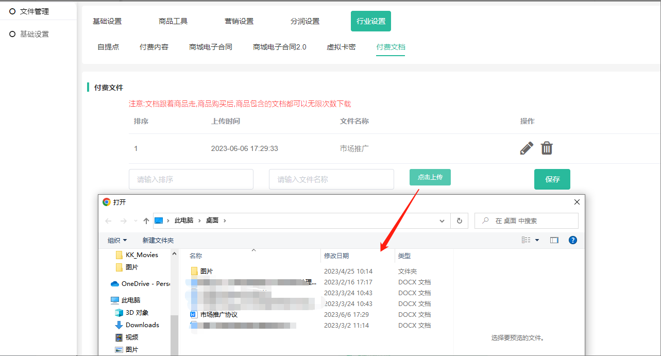Click the 点击上传 upload button
The image size is (661, 356).
[x=430, y=177]
